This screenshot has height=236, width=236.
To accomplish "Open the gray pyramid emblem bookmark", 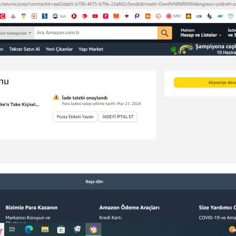I will (x=13, y=16).
